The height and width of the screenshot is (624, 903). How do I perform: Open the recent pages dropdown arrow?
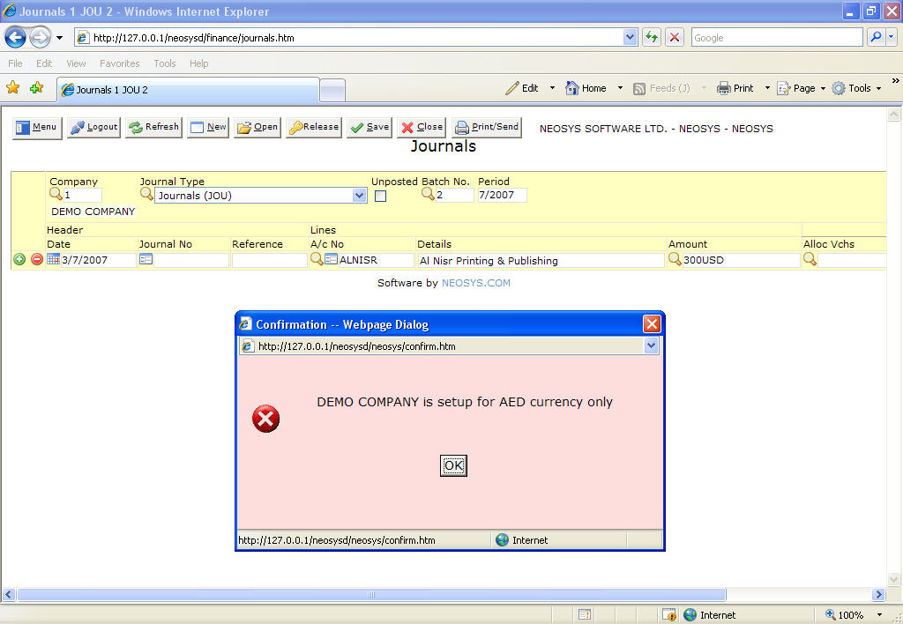(x=59, y=38)
